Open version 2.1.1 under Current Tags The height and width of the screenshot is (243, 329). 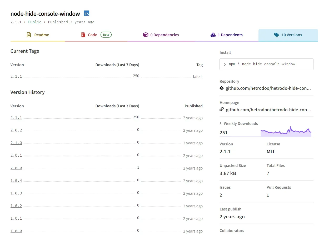pyautogui.click(x=16, y=77)
